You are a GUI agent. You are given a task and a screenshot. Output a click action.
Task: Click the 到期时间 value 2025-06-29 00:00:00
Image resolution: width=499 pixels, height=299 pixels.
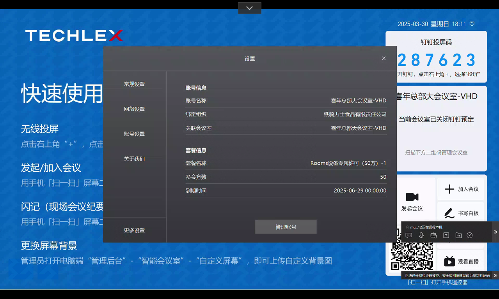click(360, 191)
